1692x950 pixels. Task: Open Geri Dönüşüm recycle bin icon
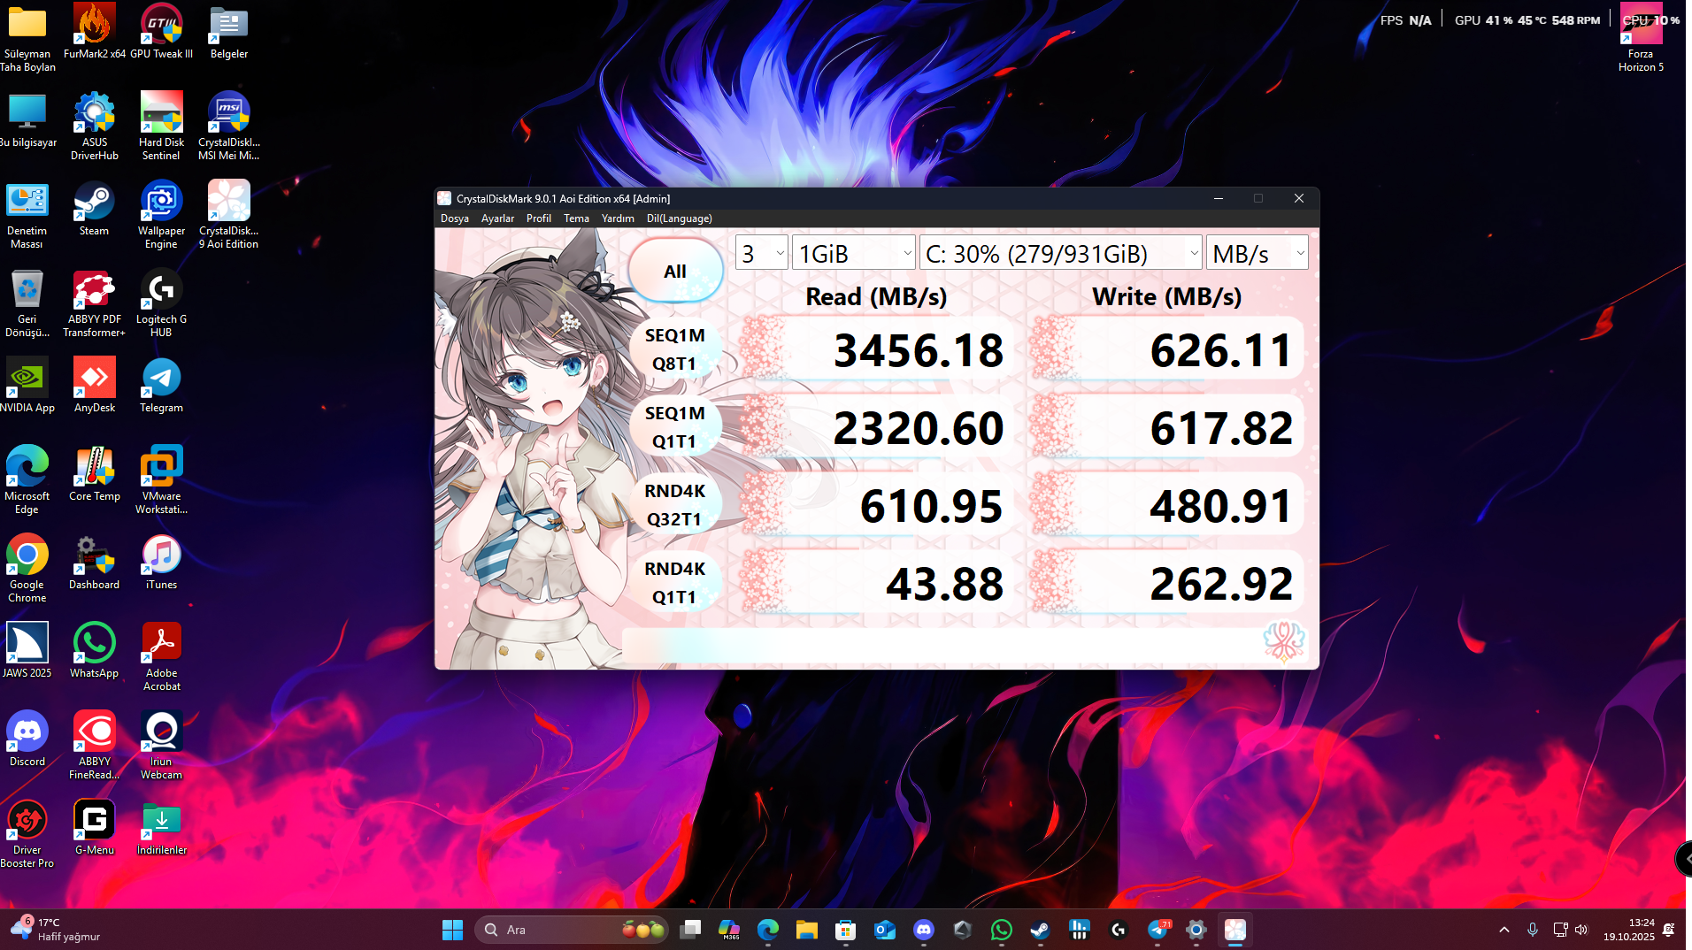tap(27, 303)
